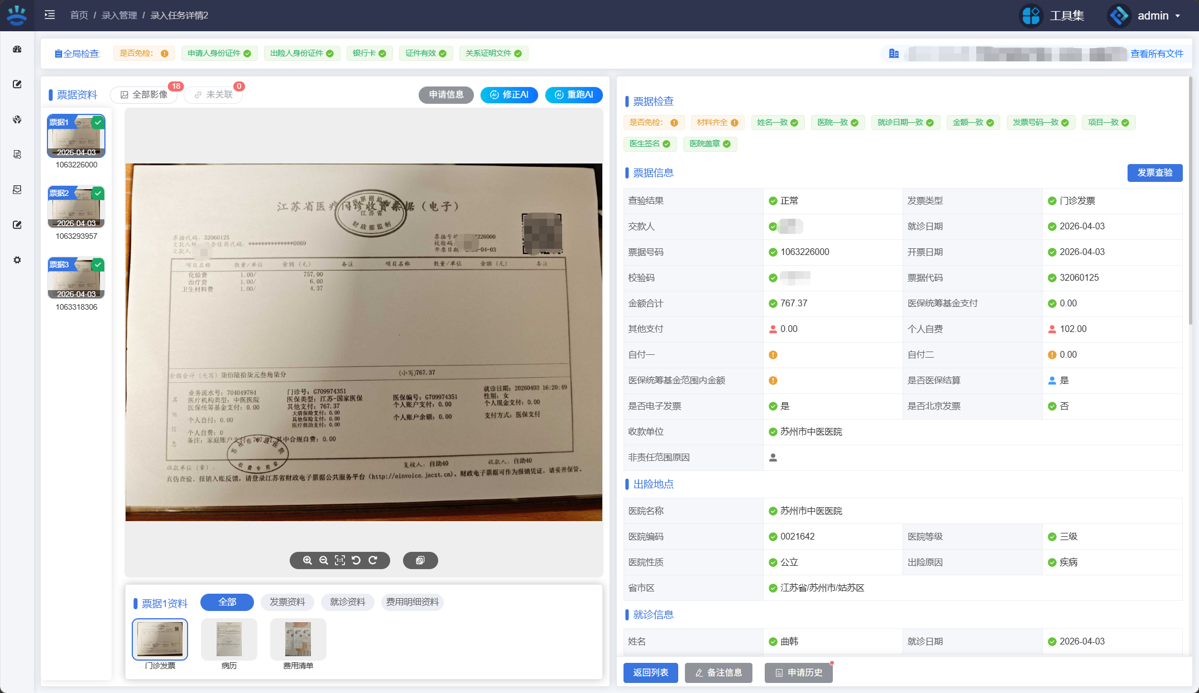Select the 发票资料 filter tab
Image resolution: width=1199 pixels, height=693 pixels.
tap(287, 602)
